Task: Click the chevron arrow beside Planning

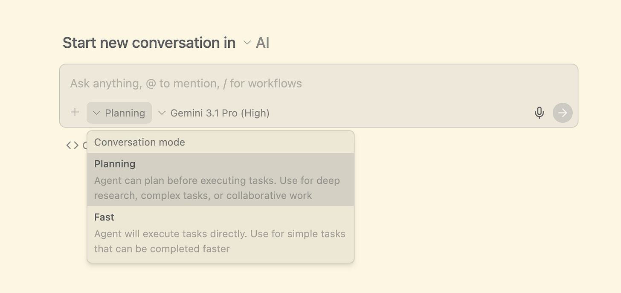Action: click(x=96, y=113)
